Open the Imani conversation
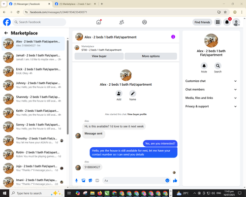 33,182
